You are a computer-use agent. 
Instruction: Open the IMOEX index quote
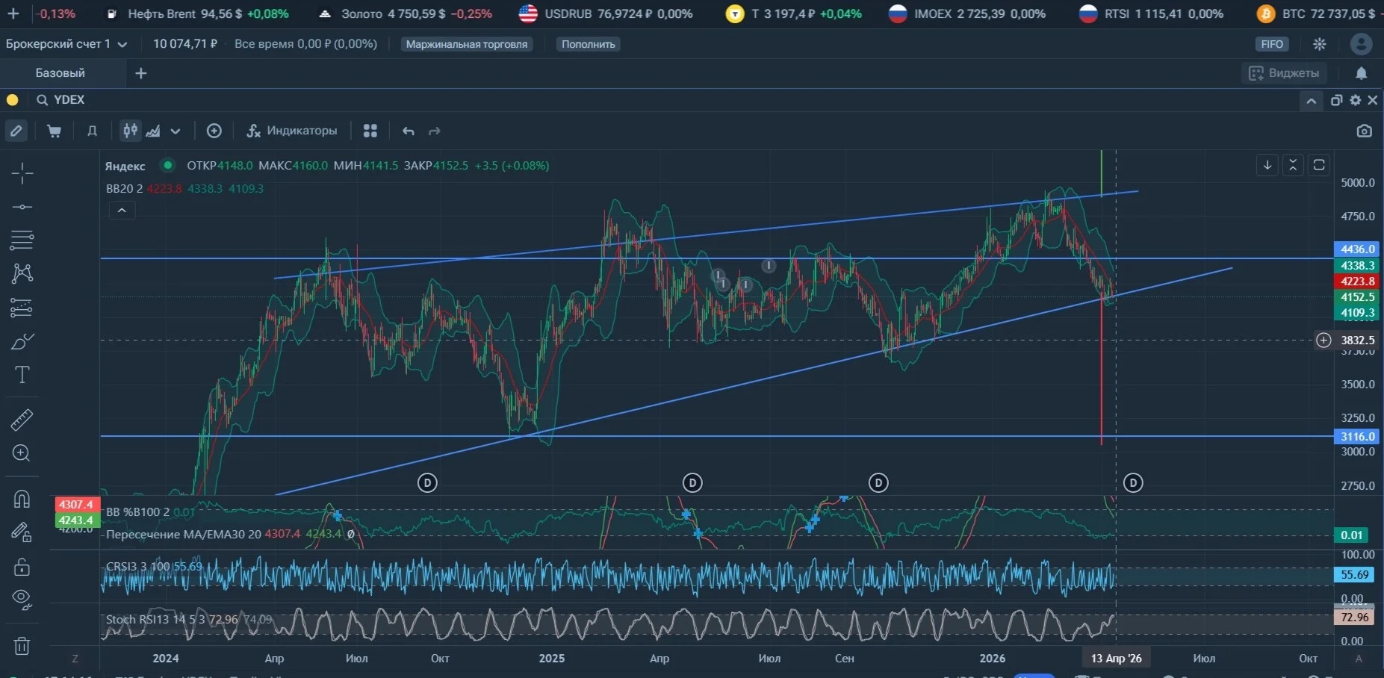[x=966, y=13]
